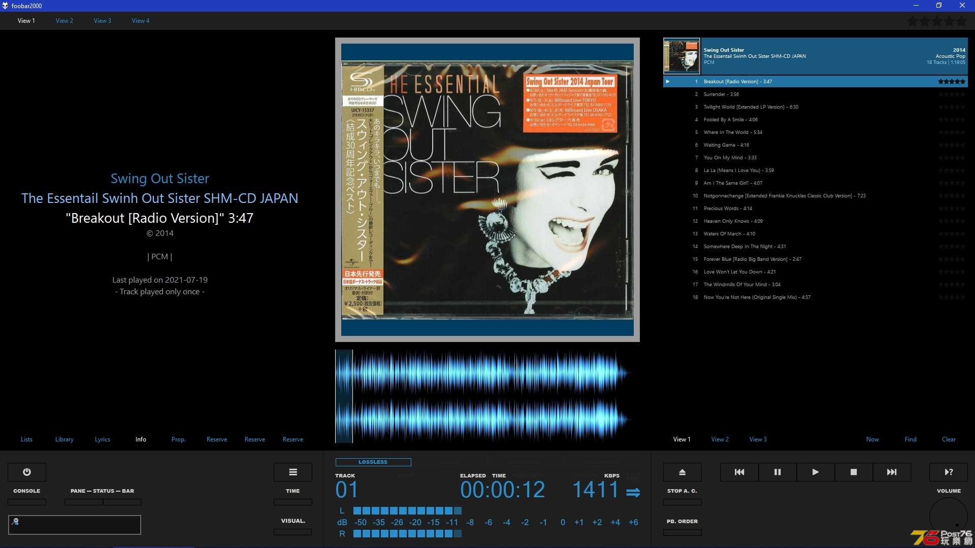Select View 1 in the top tab bar
This screenshot has height=548, width=975.
click(x=26, y=21)
